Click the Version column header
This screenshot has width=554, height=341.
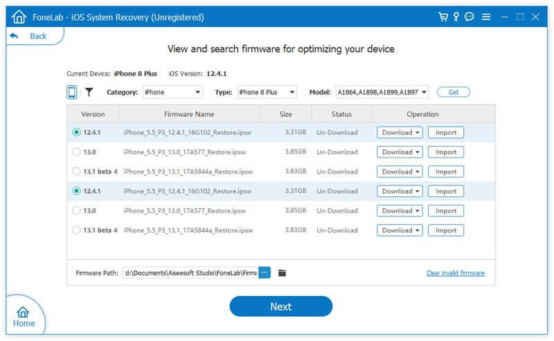(93, 114)
